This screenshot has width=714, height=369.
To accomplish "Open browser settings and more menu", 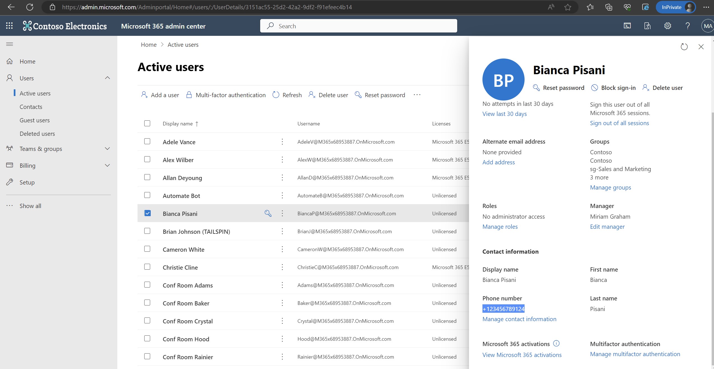I will click(706, 7).
